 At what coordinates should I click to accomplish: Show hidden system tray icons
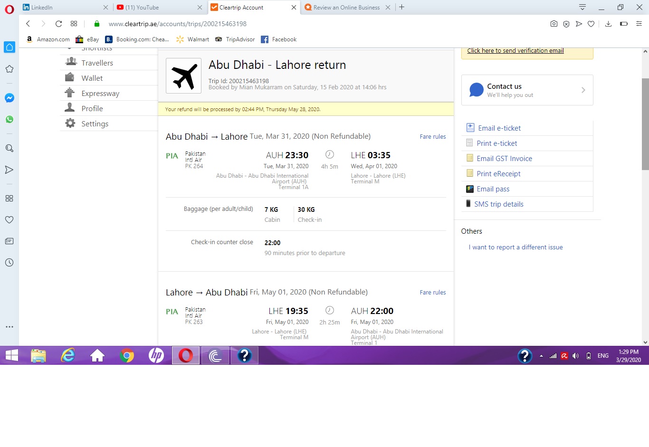(541, 356)
